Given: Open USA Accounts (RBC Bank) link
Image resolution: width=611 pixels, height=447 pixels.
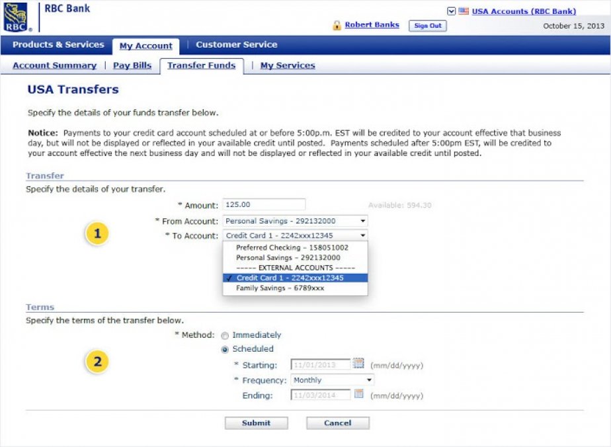Looking at the screenshot, I should (524, 11).
